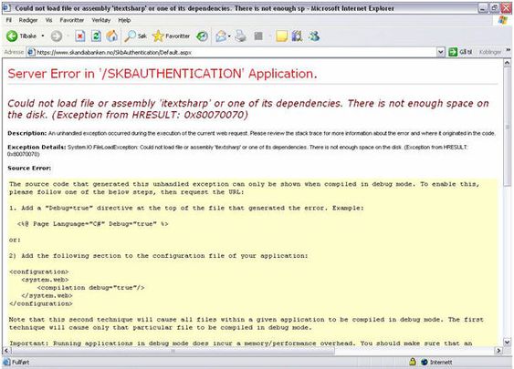Open the History clock icon
Image resolution: width=514 pixels, height=369 pixels.
[x=202, y=36]
